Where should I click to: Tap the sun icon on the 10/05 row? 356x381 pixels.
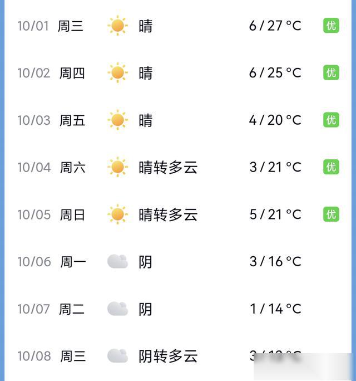(x=117, y=214)
